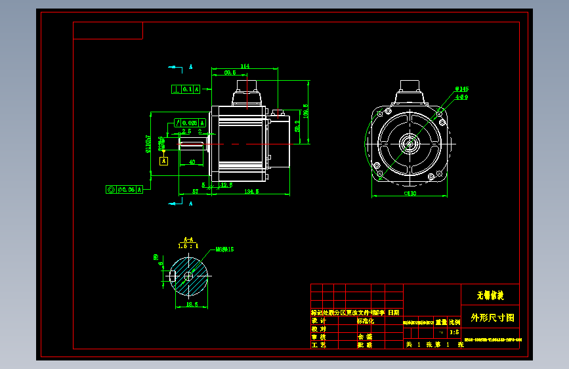The height and width of the screenshot is (369, 569).
Task: Select the 18.5 section width dimension
Action: coord(192,305)
